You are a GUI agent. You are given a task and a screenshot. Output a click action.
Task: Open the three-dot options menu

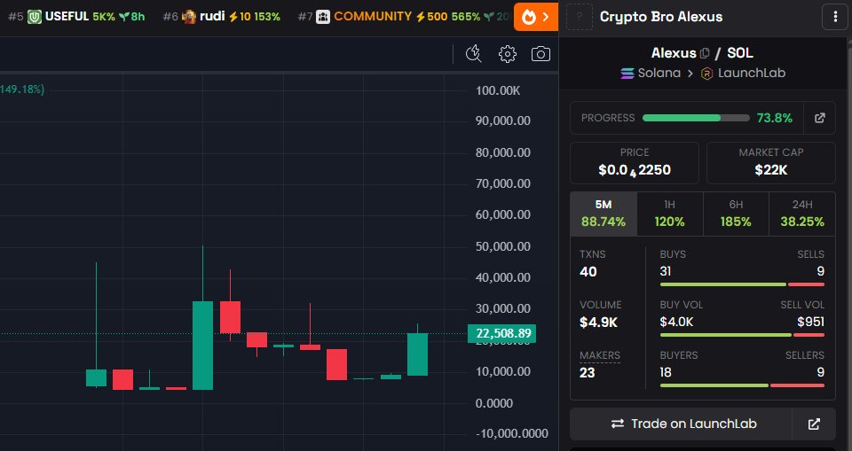point(835,17)
